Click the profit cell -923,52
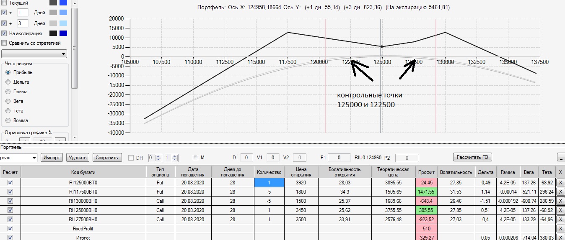The image size is (565, 240). [x=425, y=220]
